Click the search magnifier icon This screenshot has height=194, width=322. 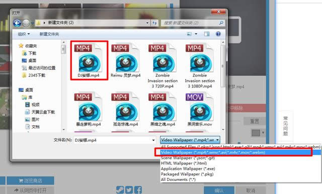click(221, 23)
